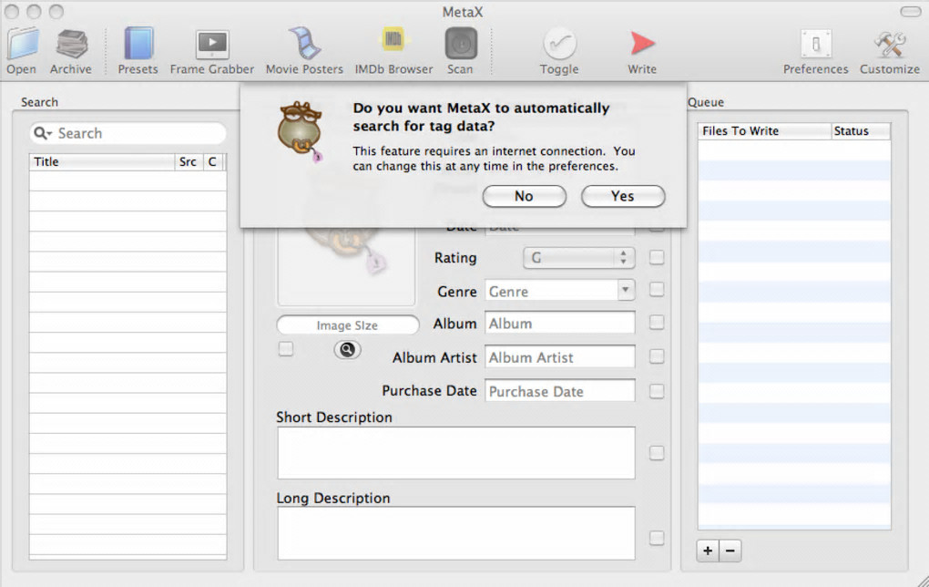Click the Src column header

point(189,162)
